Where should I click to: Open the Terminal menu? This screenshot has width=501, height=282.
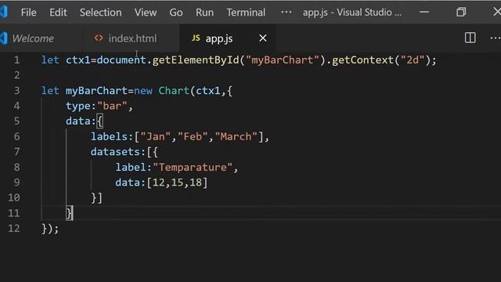246,13
